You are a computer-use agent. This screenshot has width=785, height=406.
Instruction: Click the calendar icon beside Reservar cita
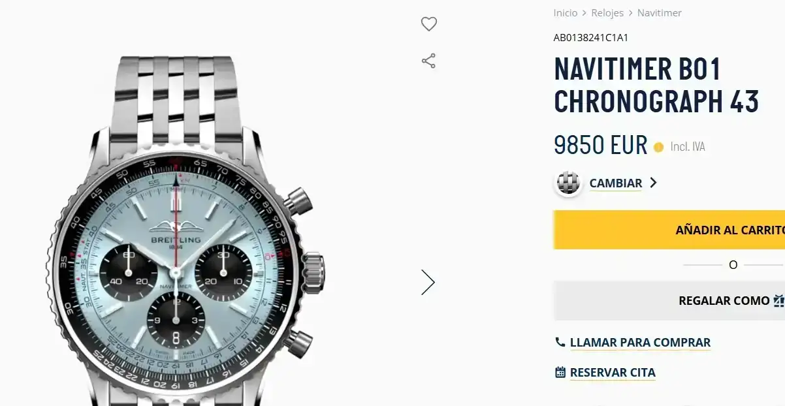click(560, 372)
